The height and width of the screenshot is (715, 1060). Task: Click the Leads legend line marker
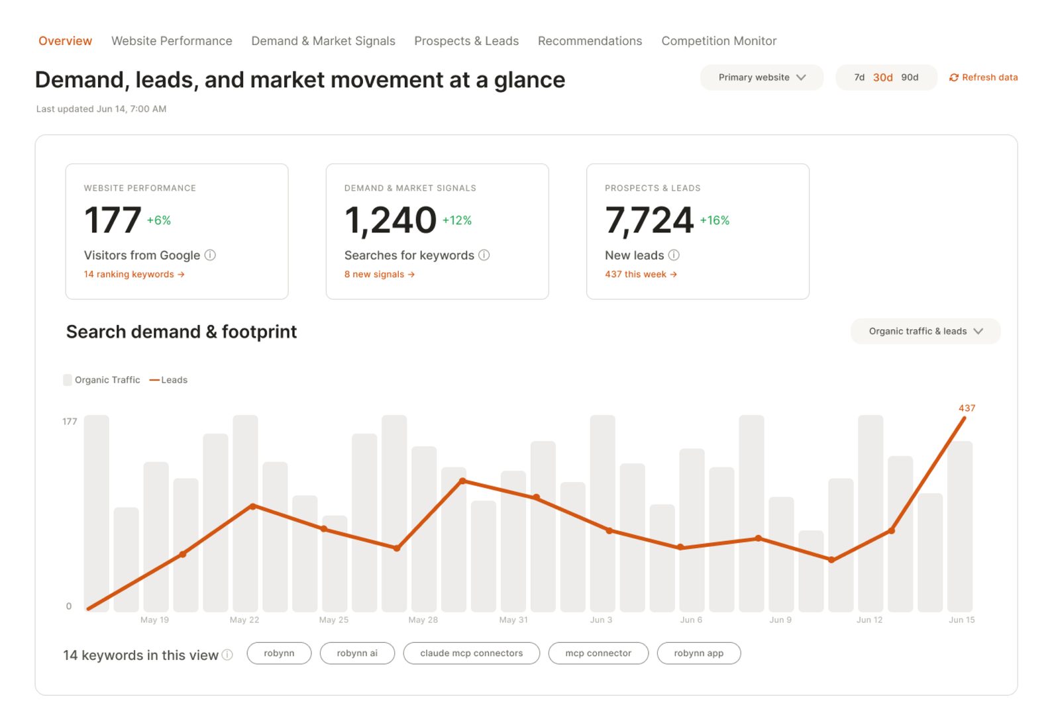(155, 380)
